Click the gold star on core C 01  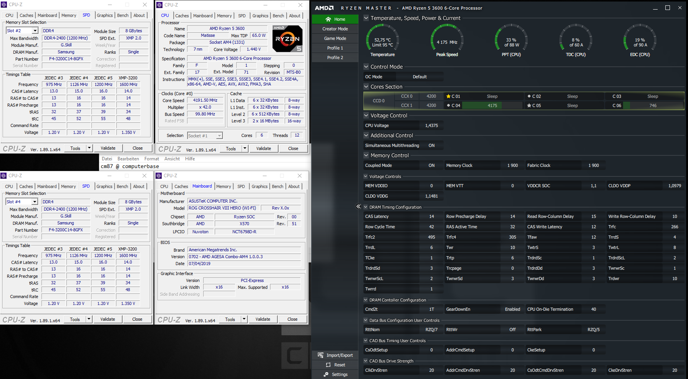[448, 96]
